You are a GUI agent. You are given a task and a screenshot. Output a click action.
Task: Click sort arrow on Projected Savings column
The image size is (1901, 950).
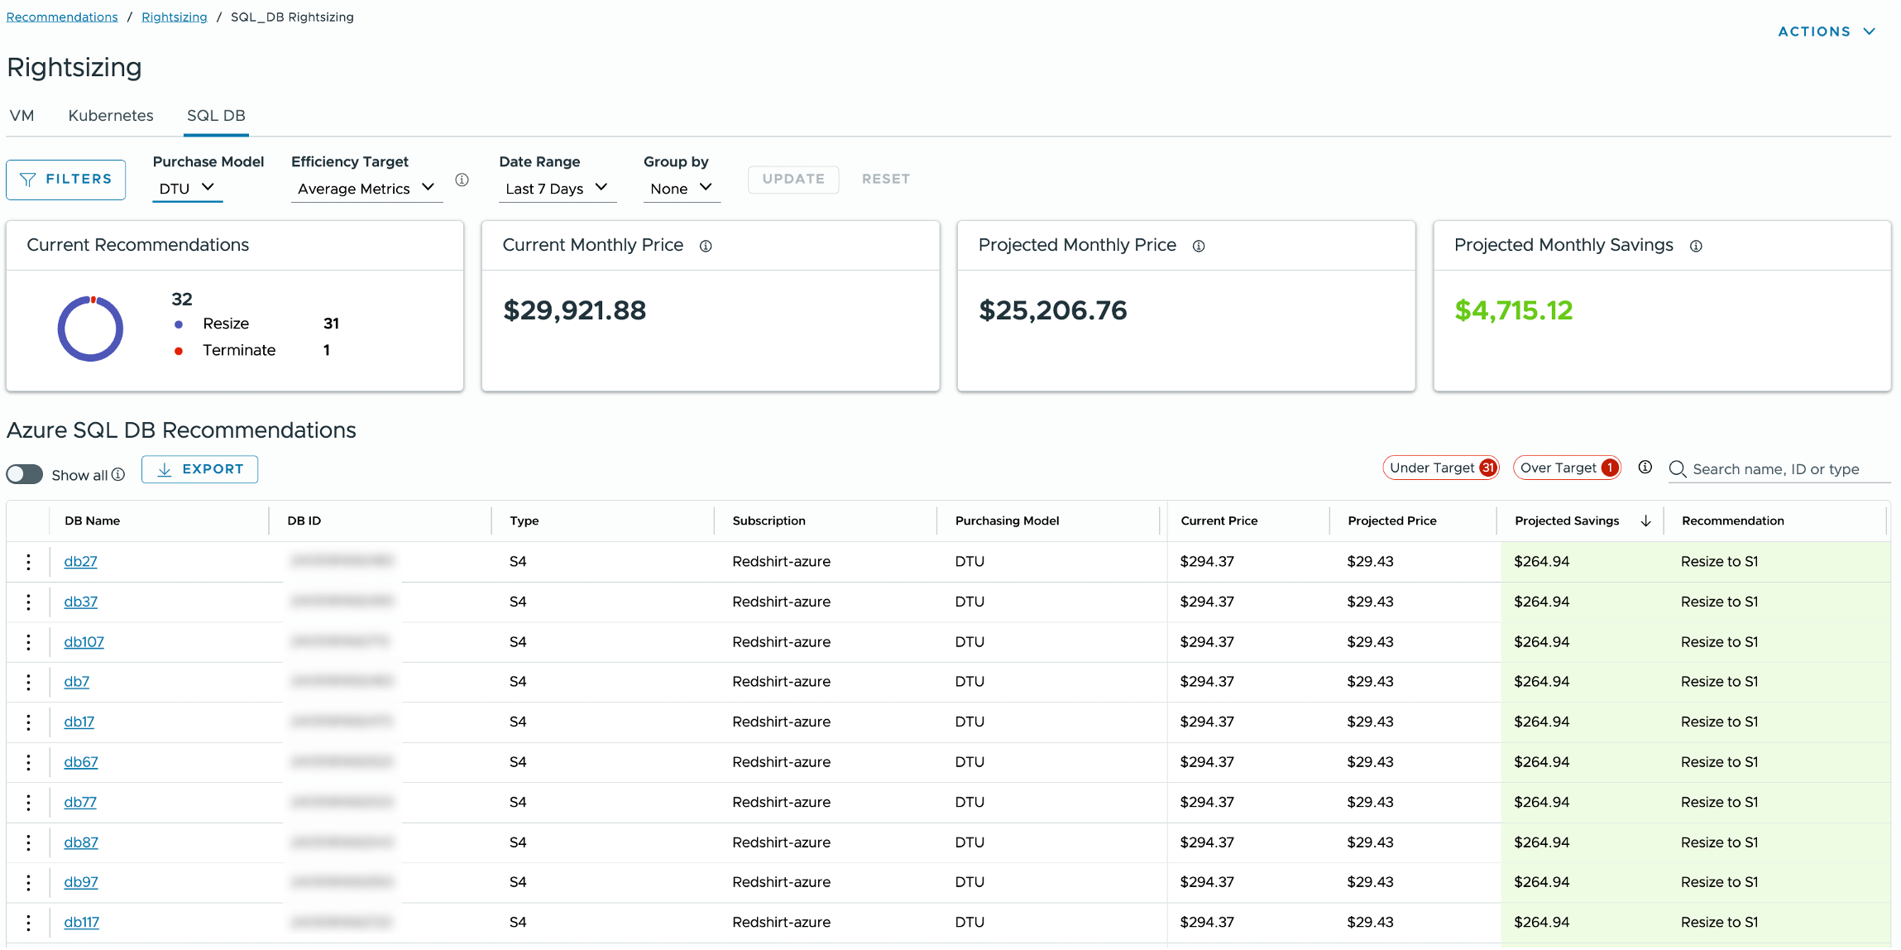[x=1645, y=521]
